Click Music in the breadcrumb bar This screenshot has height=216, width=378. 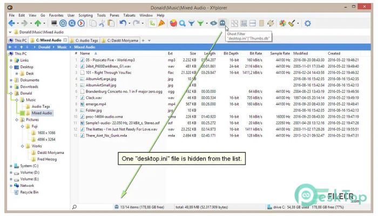click(x=62, y=47)
